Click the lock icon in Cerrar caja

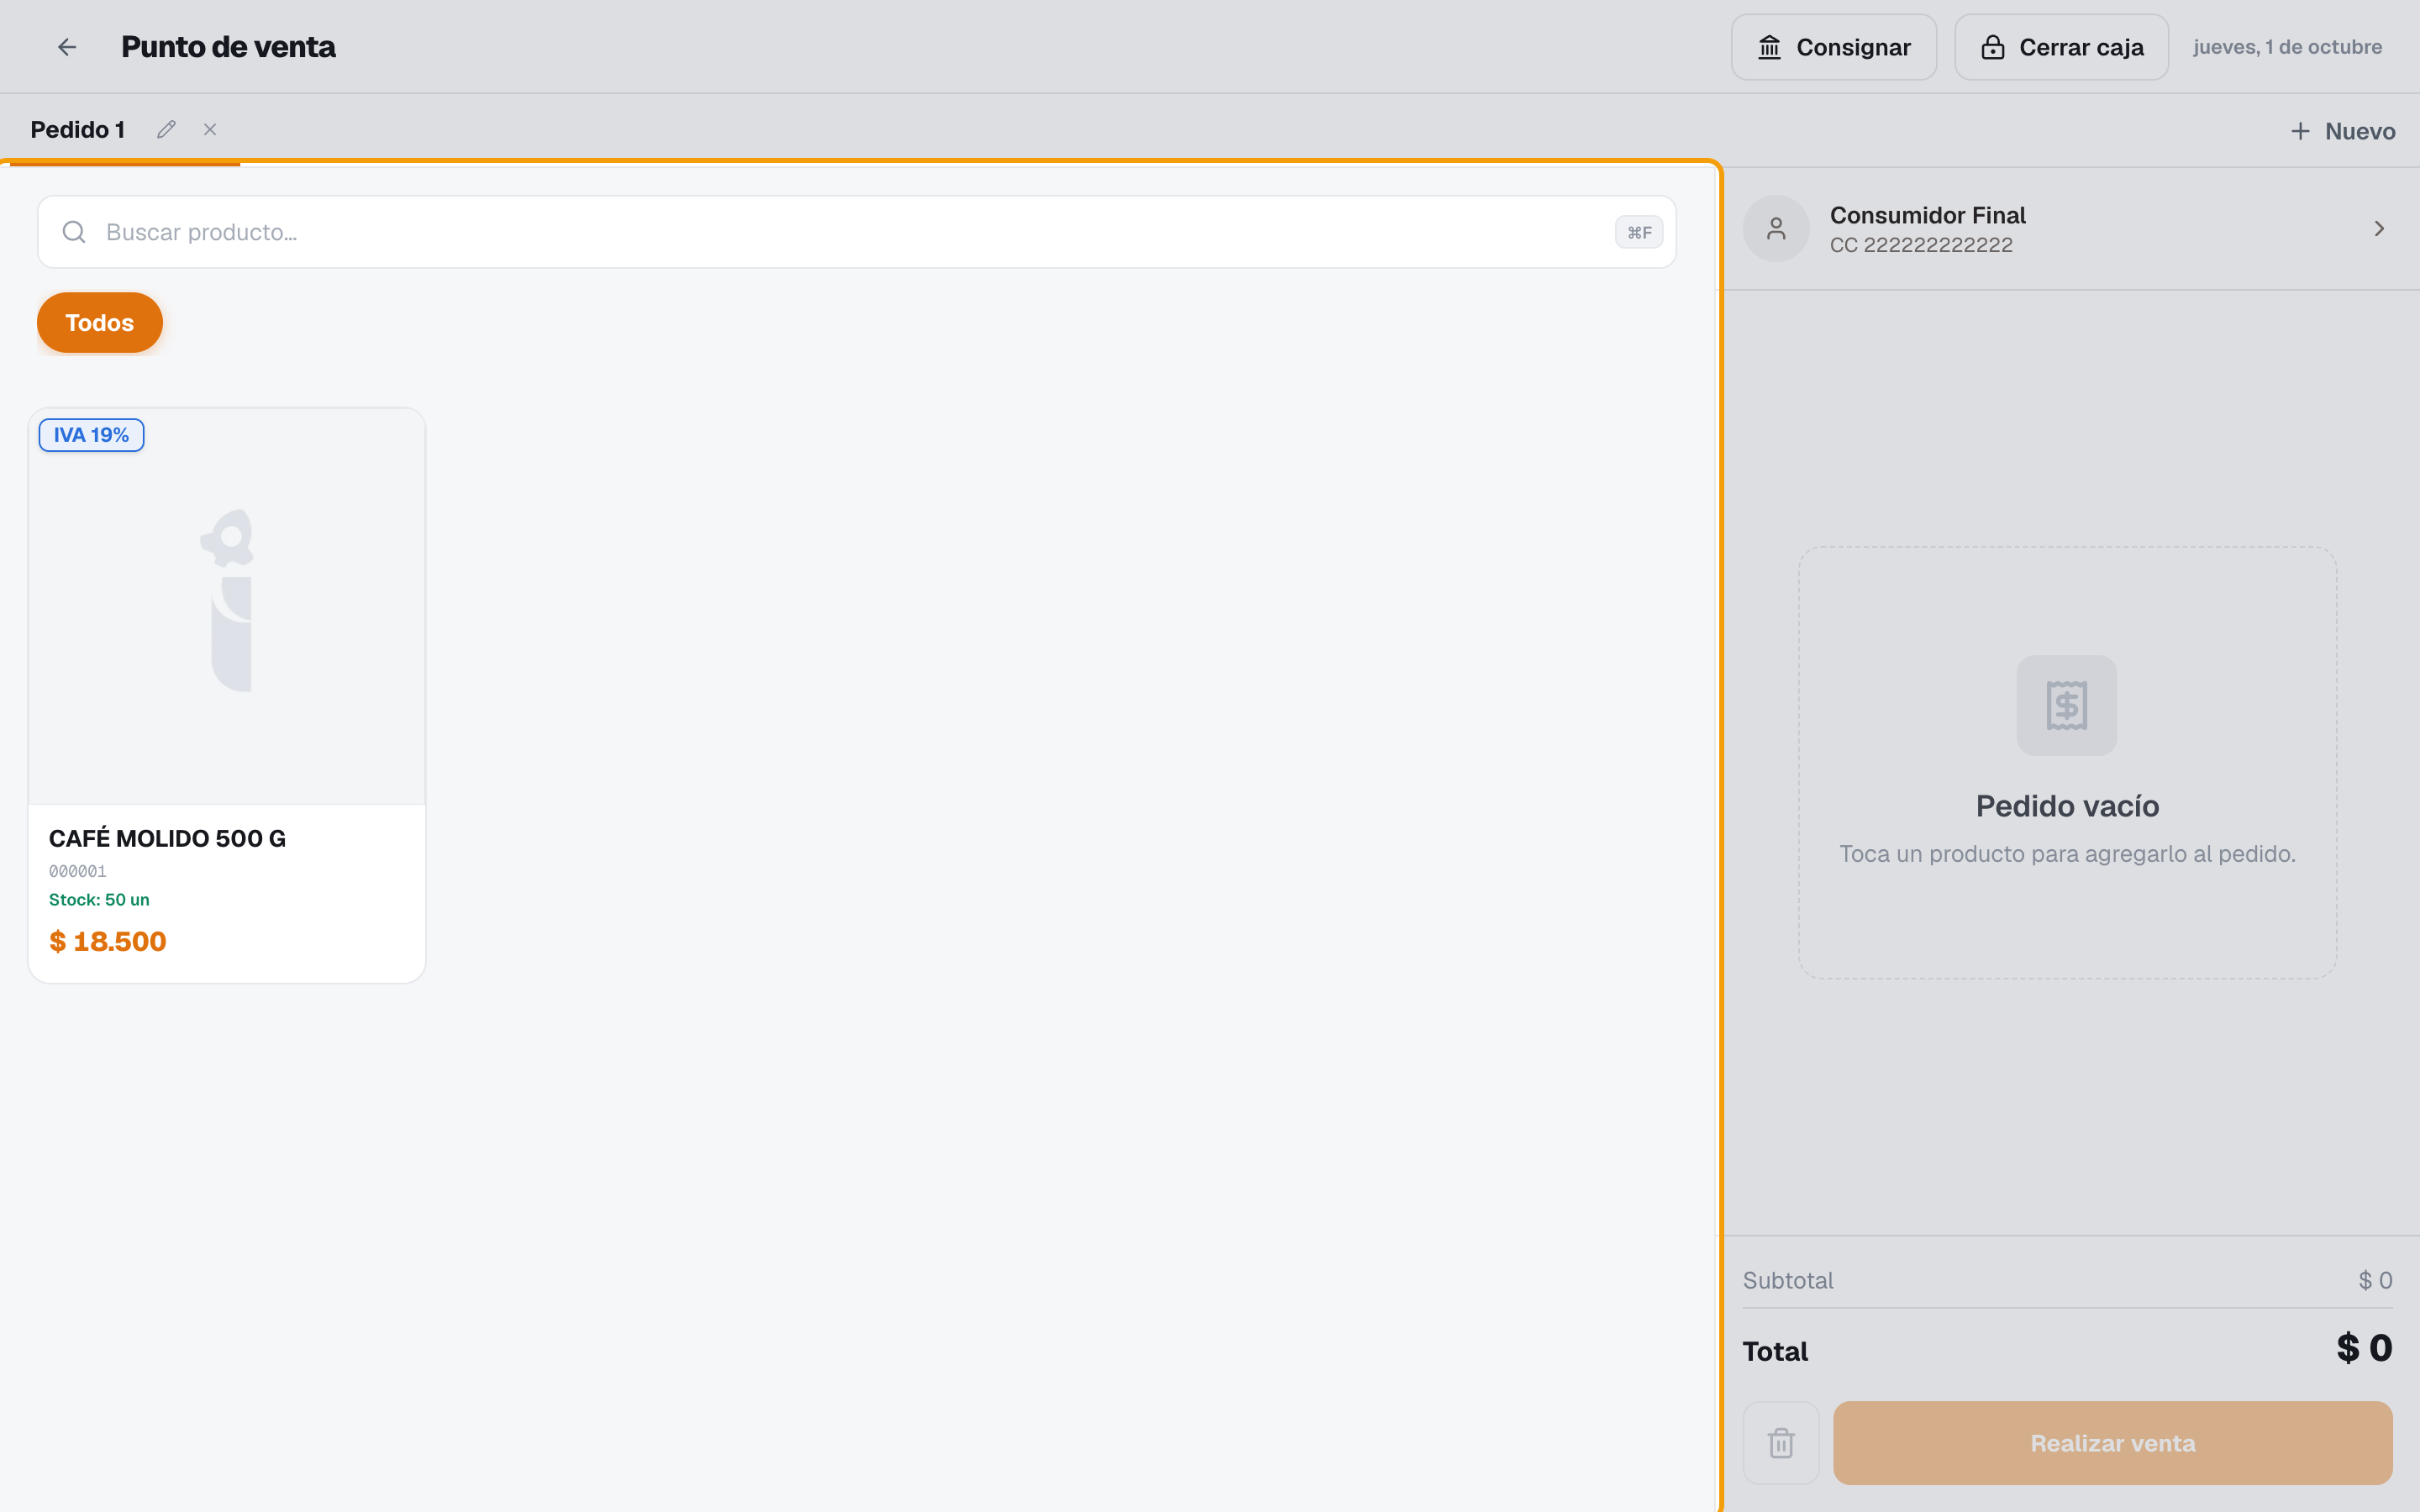[1993, 47]
